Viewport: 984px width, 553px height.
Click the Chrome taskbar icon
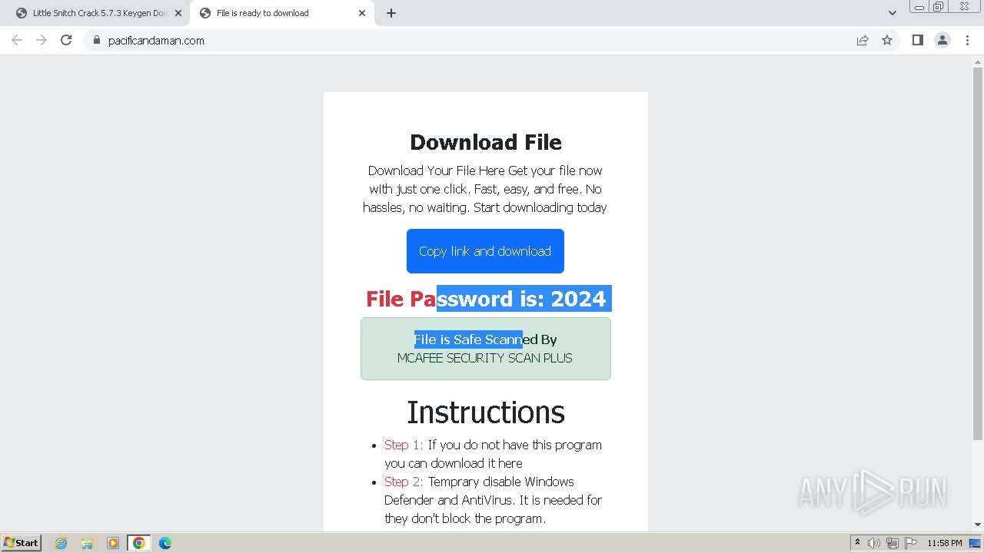click(139, 543)
